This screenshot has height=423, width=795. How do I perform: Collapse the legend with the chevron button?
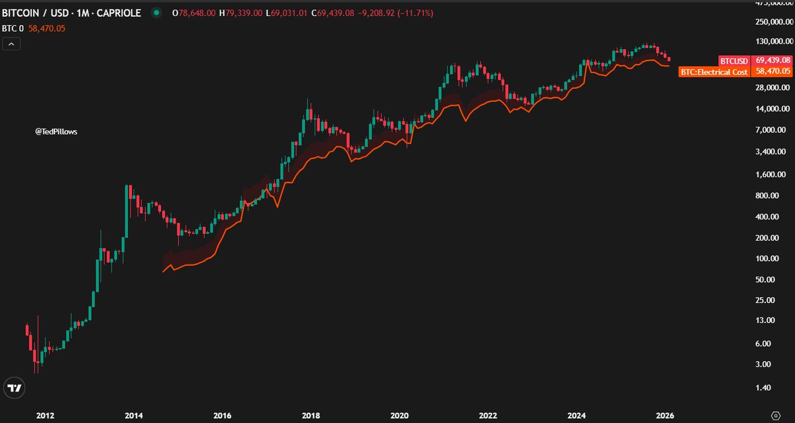point(11,43)
